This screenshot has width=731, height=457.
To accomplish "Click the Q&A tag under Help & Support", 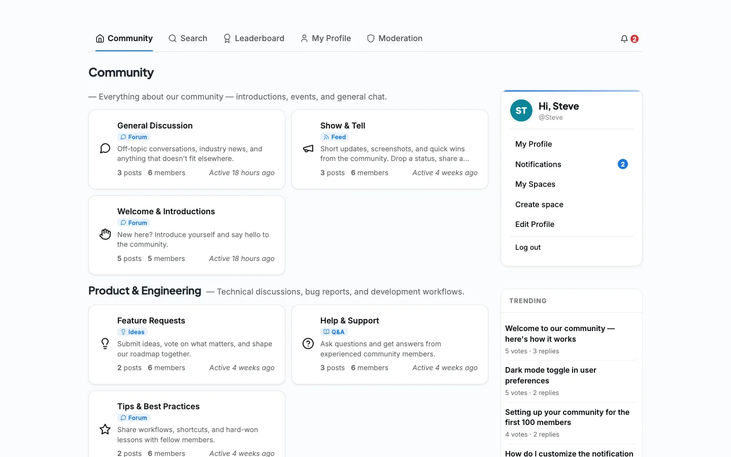I will tap(334, 332).
